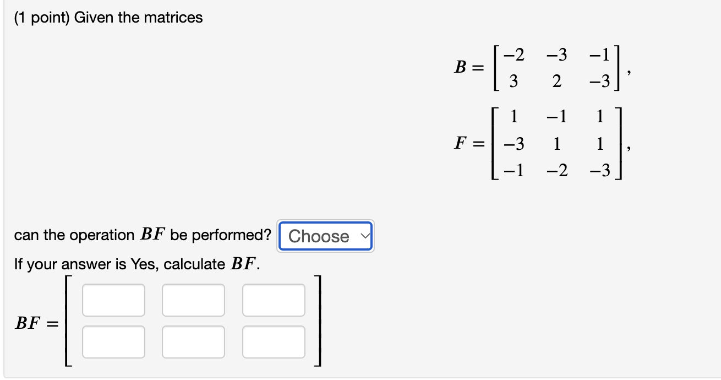The image size is (721, 380).
Task: Click the chevron arrow on the Choose selector
Action: pos(365,237)
